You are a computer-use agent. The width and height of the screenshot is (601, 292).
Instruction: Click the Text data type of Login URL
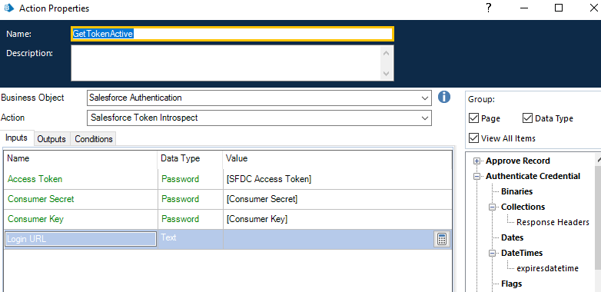click(x=168, y=237)
